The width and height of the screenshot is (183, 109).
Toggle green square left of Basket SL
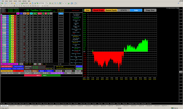pos(64,71)
